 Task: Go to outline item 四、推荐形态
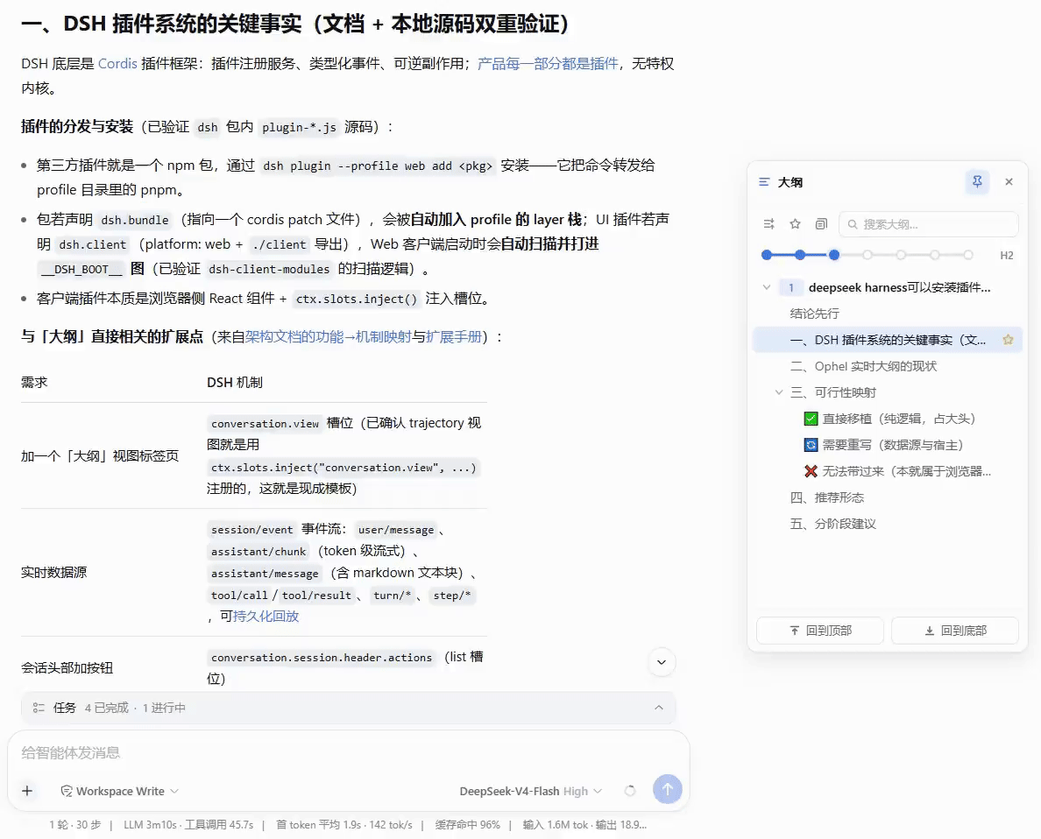(826, 497)
